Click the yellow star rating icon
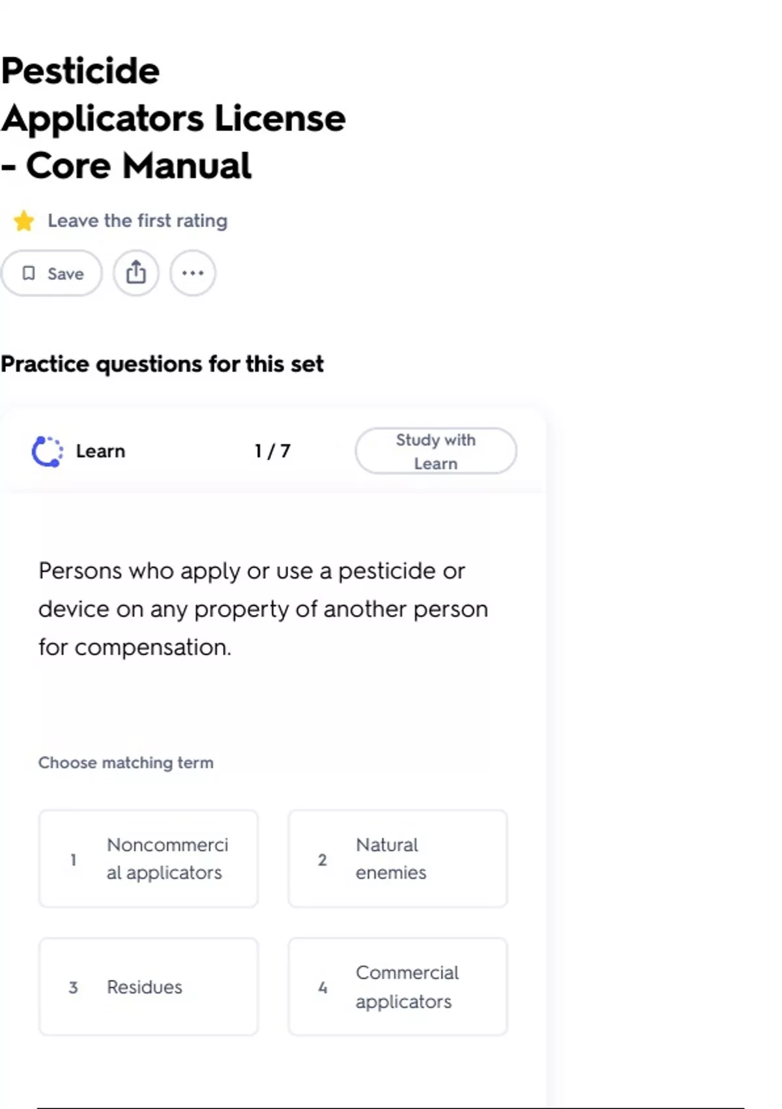This screenshot has width=782, height=1109. 24,221
